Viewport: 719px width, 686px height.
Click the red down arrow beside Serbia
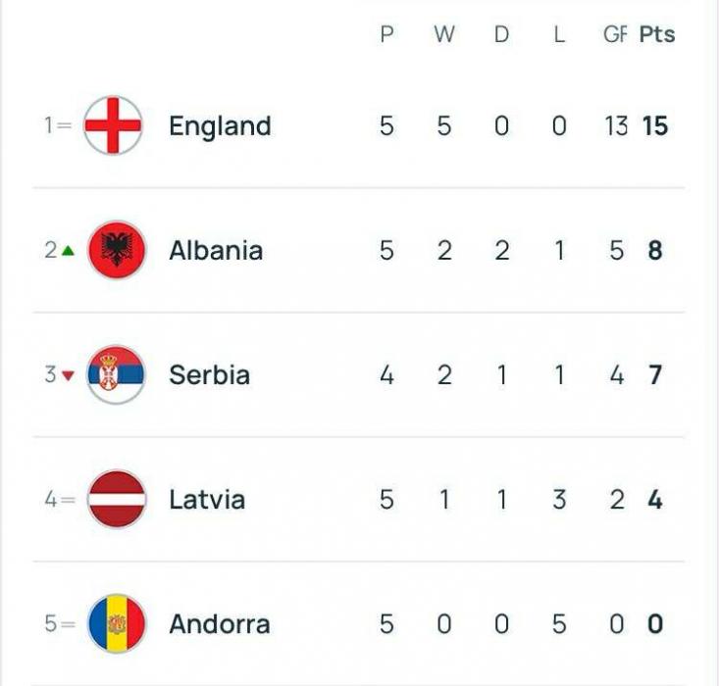[68, 375]
